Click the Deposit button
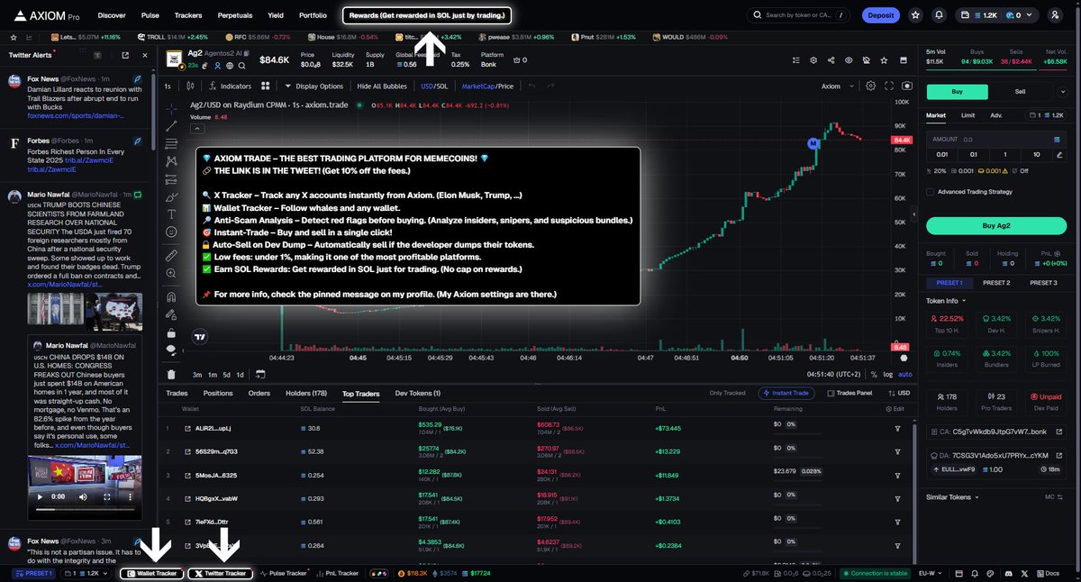 pos(880,15)
